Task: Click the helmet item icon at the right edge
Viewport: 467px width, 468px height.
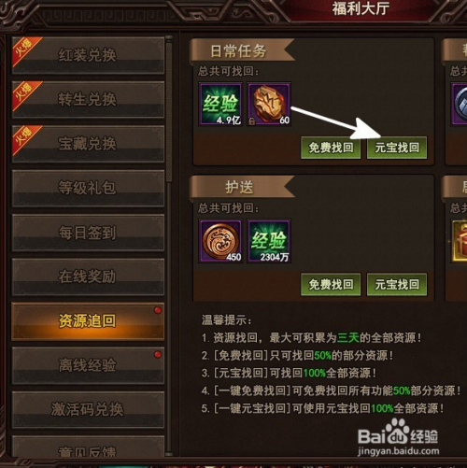Action: pos(460,104)
